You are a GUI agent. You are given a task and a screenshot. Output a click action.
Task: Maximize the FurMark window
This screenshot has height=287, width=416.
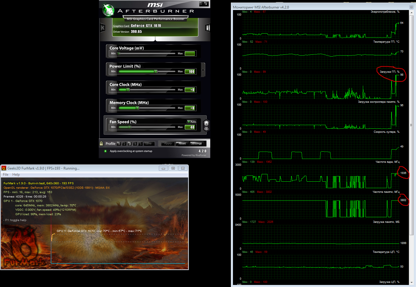(173, 168)
